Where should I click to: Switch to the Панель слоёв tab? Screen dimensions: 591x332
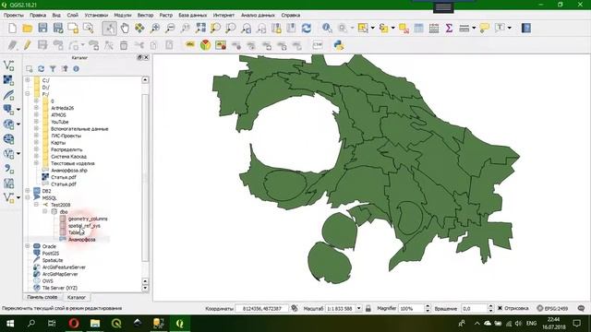pyautogui.click(x=42, y=297)
